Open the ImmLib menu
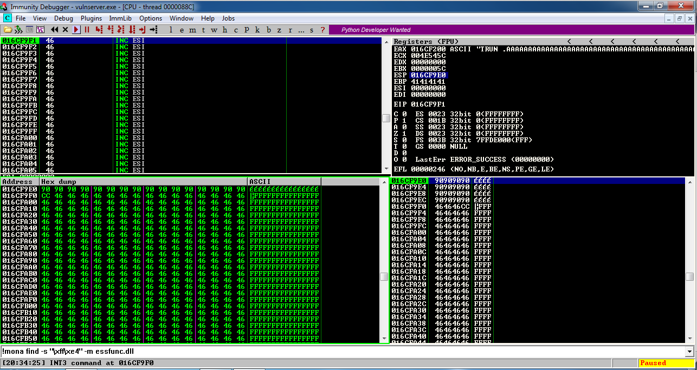The width and height of the screenshot is (697, 370). coord(120,18)
